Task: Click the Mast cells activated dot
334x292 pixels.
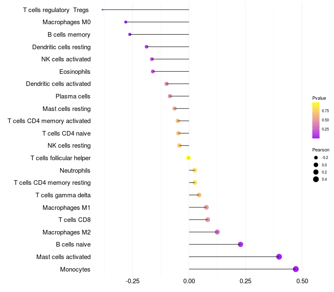Action: (279, 257)
